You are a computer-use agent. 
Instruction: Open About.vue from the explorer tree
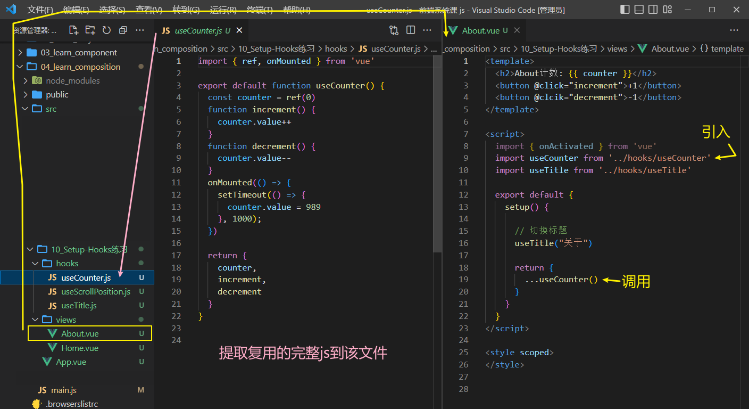click(77, 334)
